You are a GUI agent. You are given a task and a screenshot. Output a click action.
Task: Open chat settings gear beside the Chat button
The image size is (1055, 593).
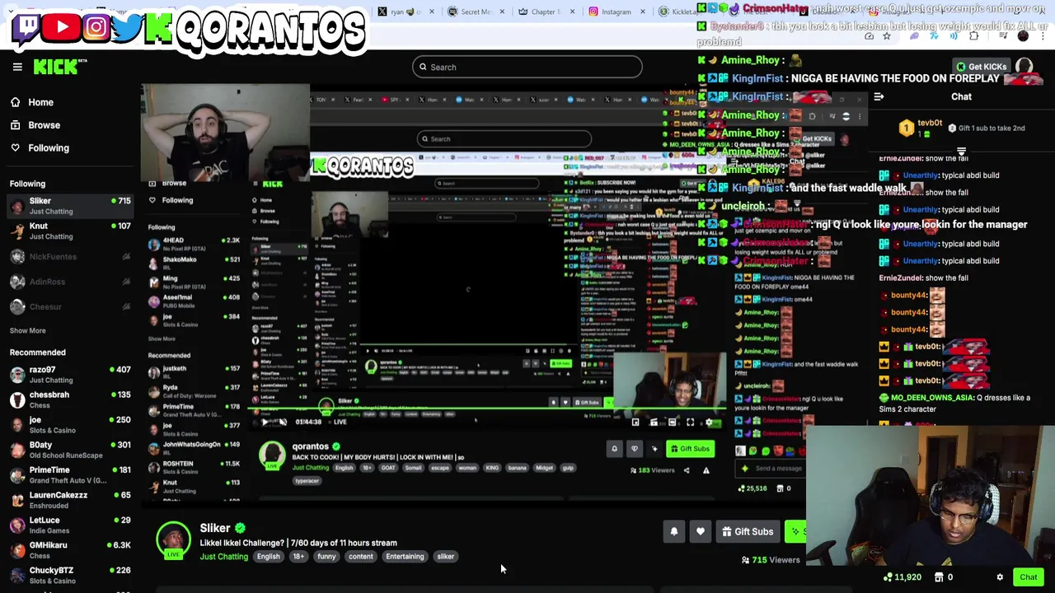click(1000, 577)
